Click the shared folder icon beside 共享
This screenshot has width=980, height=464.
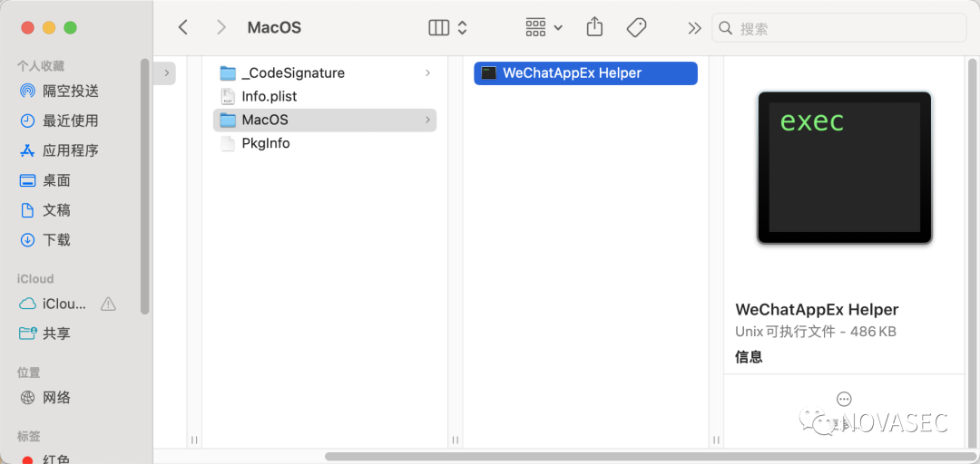tap(27, 333)
